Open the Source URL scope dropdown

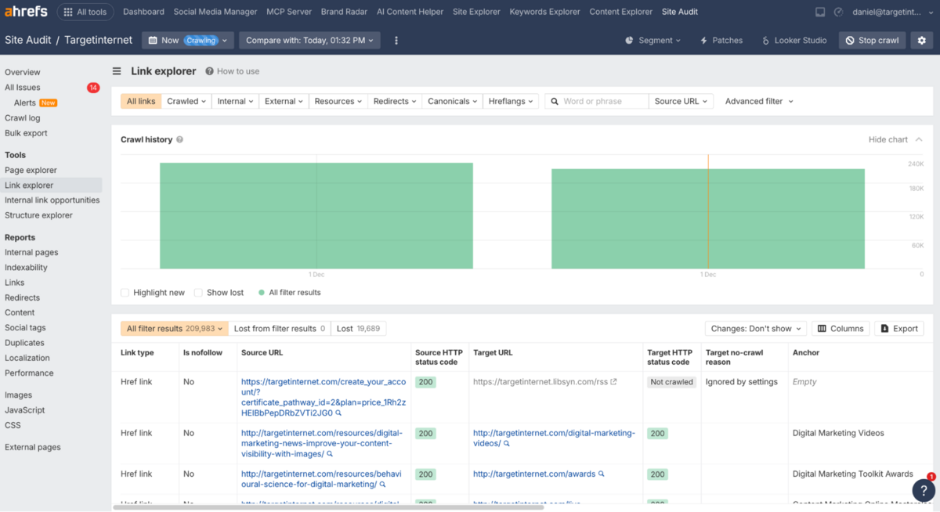pyautogui.click(x=681, y=101)
